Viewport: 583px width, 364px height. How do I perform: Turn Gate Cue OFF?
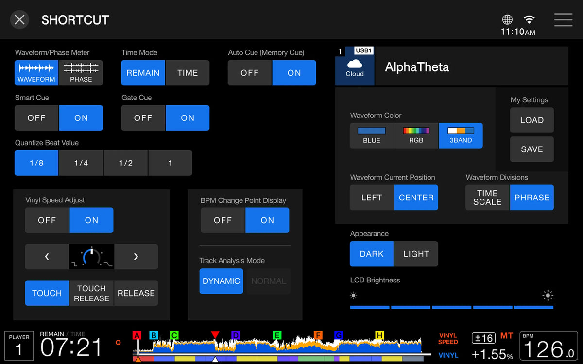click(x=143, y=118)
